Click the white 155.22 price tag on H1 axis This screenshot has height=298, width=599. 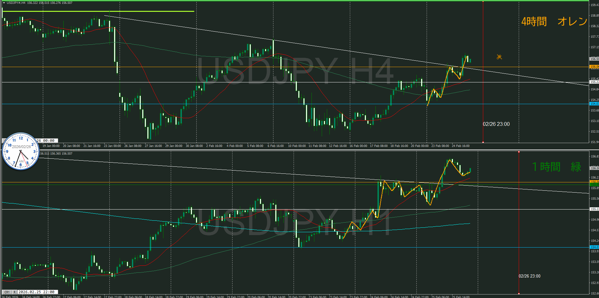(x=594, y=209)
